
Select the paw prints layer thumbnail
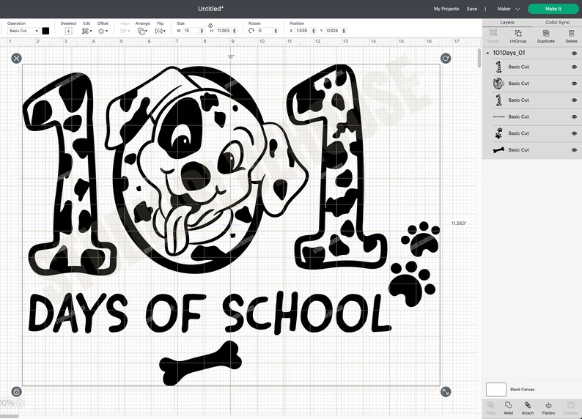(x=498, y=133)
